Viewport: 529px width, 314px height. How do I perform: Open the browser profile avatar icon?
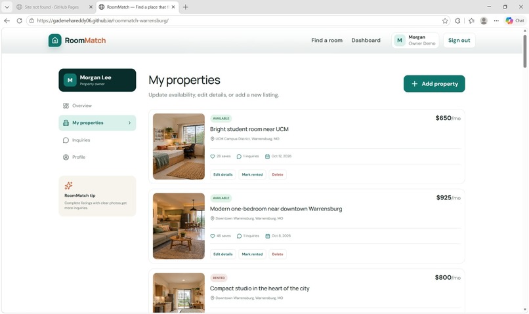484,21
